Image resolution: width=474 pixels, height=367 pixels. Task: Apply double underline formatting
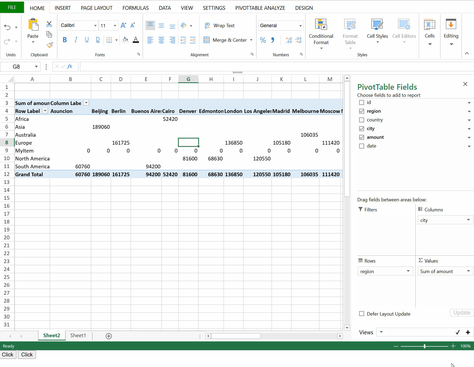coord(98,40)
